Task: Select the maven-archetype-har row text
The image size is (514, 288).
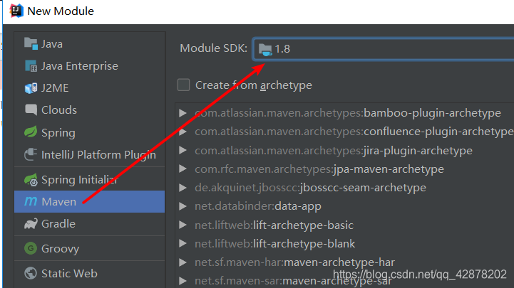Action: 294,262
